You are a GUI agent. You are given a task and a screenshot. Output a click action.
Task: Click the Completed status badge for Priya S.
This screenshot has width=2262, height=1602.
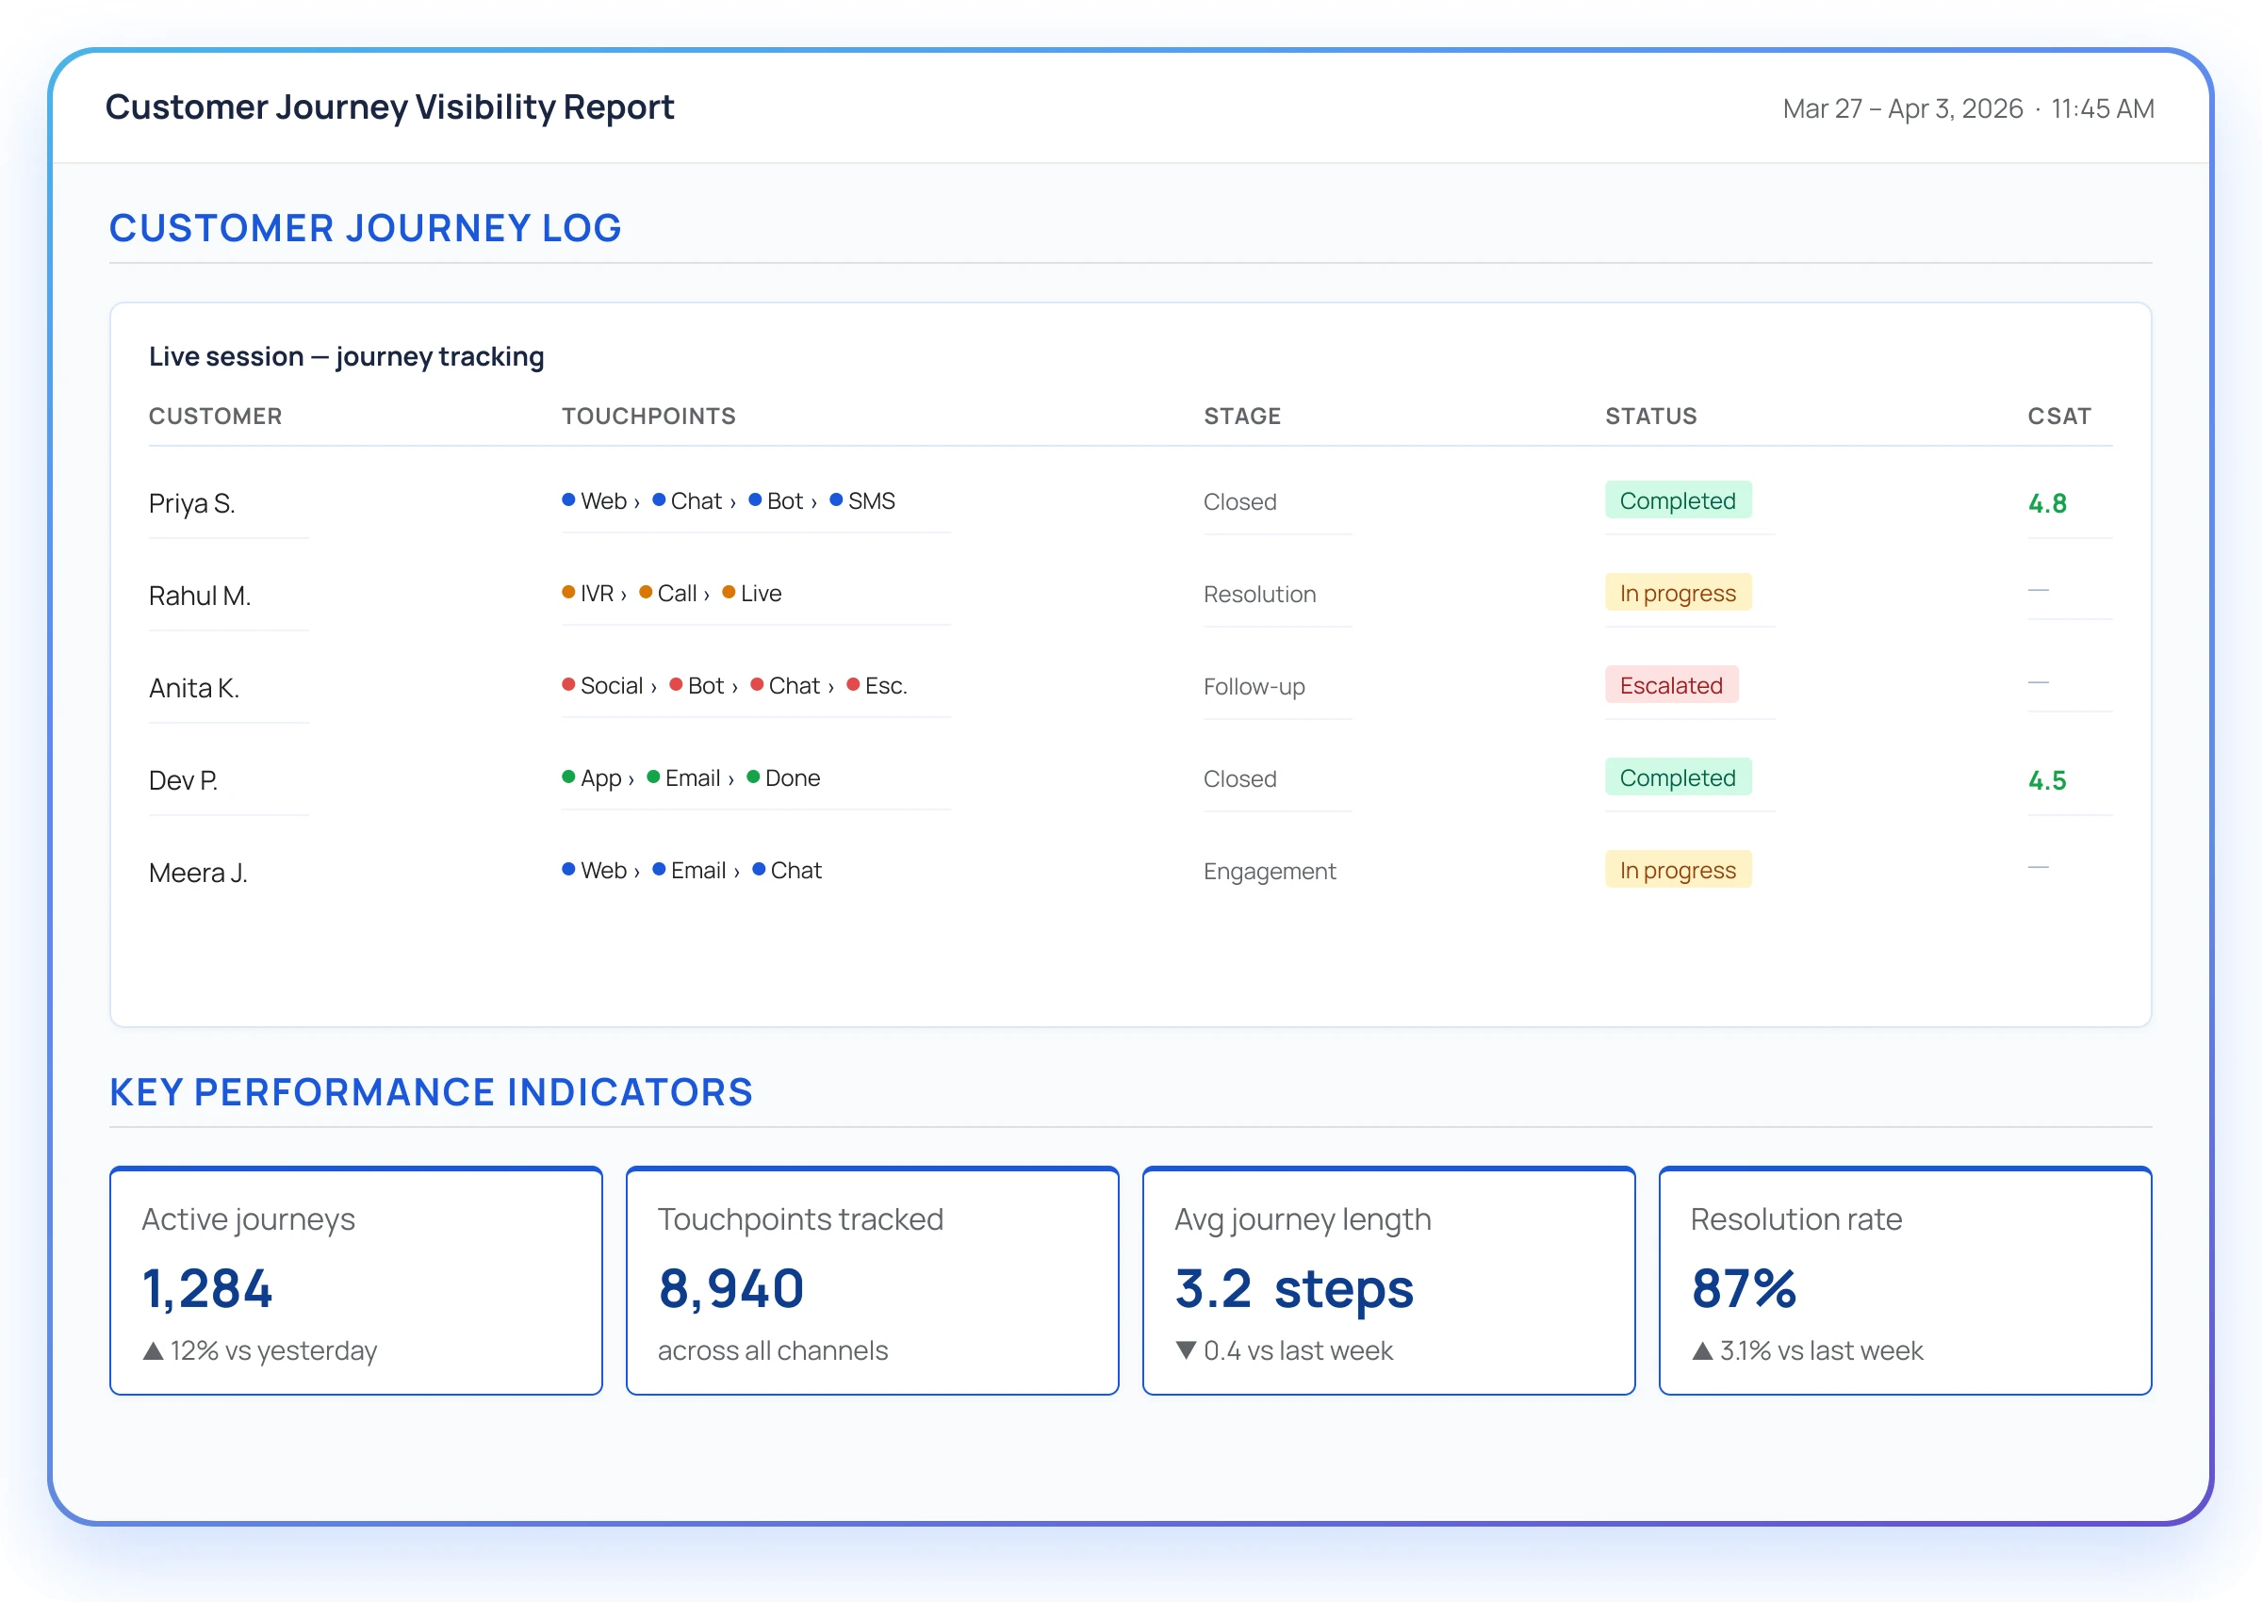[x=1677, y=501]
